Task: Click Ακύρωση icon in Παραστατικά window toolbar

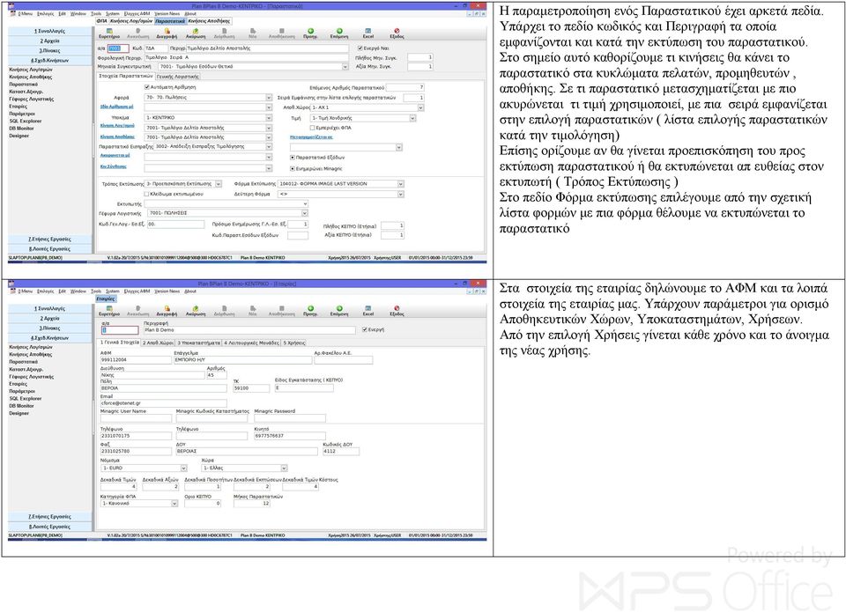Action: pos(196,32)
